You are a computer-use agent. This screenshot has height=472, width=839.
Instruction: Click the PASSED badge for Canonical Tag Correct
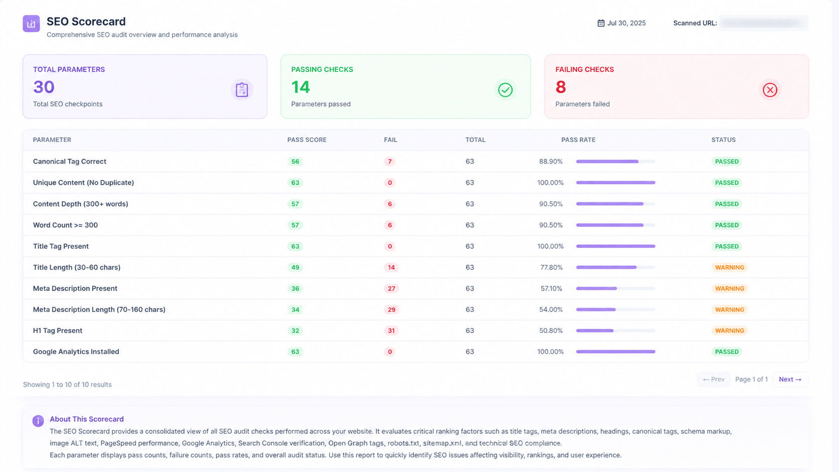click(x=727, y=162)
